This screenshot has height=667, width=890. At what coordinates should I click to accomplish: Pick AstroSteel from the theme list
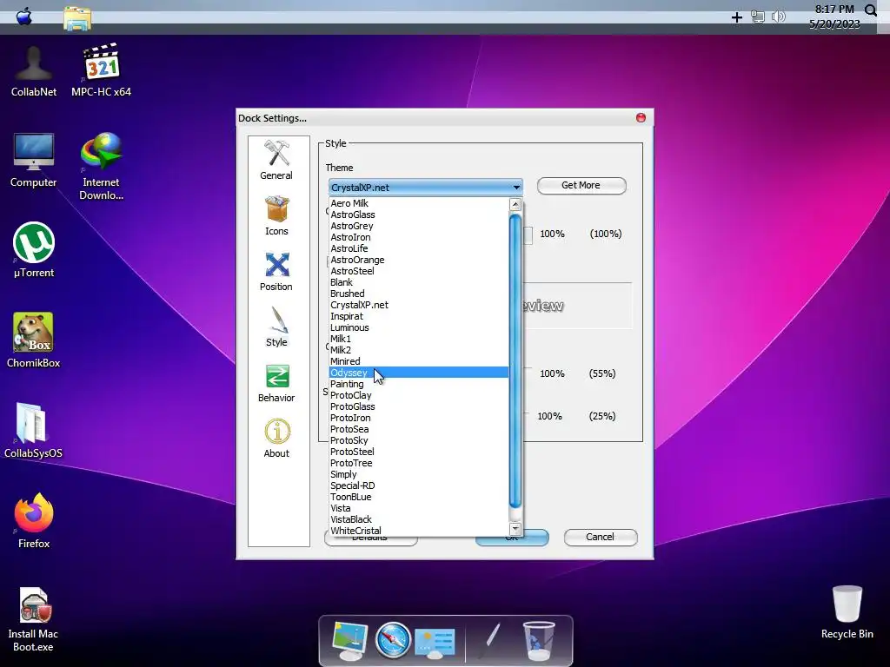tap(419, 271)
